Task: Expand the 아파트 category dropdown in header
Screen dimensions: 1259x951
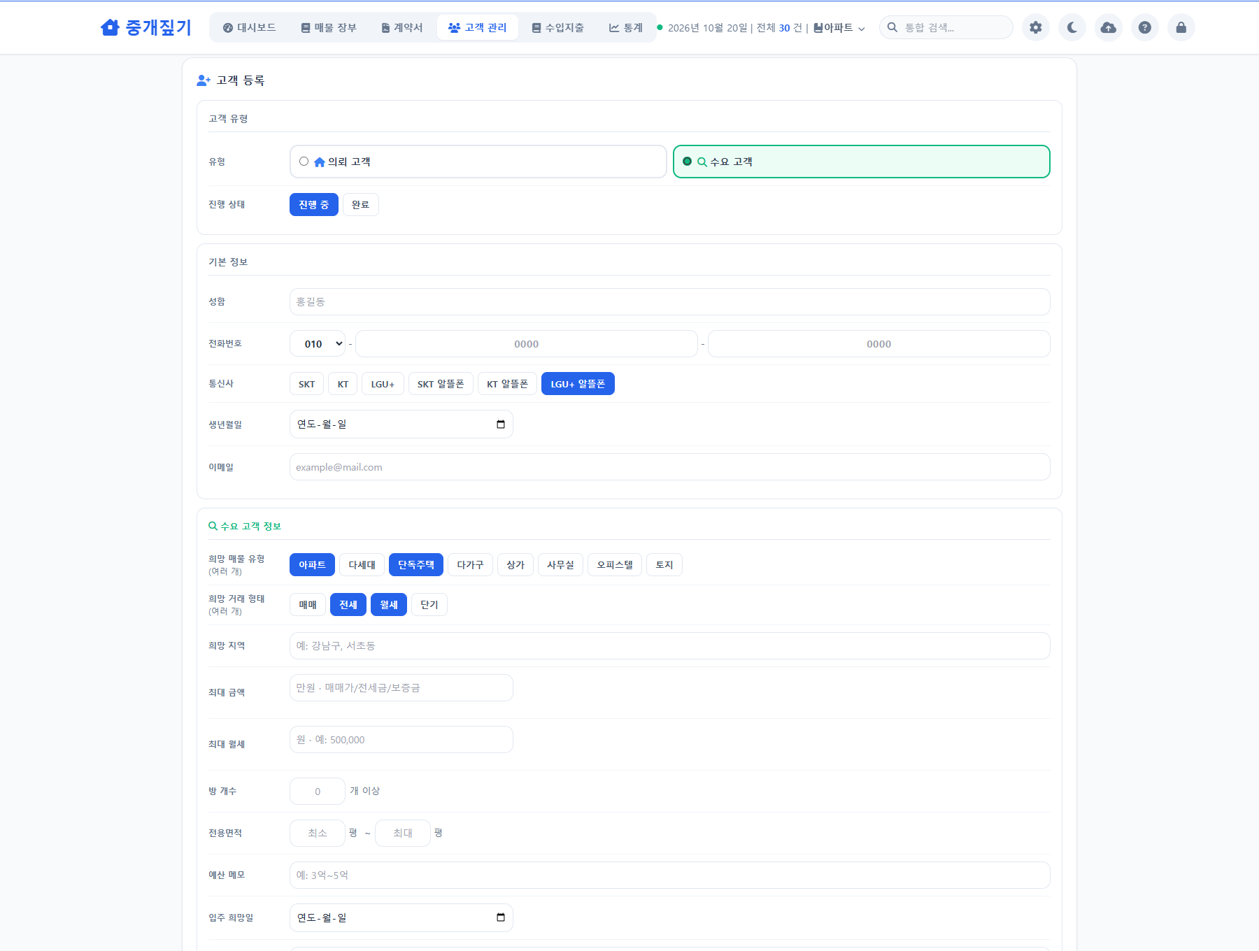Action: click(839, 28)
